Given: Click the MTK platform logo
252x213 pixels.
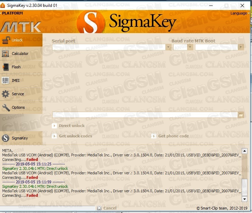Looking at the screenshot, I should 21,27.
